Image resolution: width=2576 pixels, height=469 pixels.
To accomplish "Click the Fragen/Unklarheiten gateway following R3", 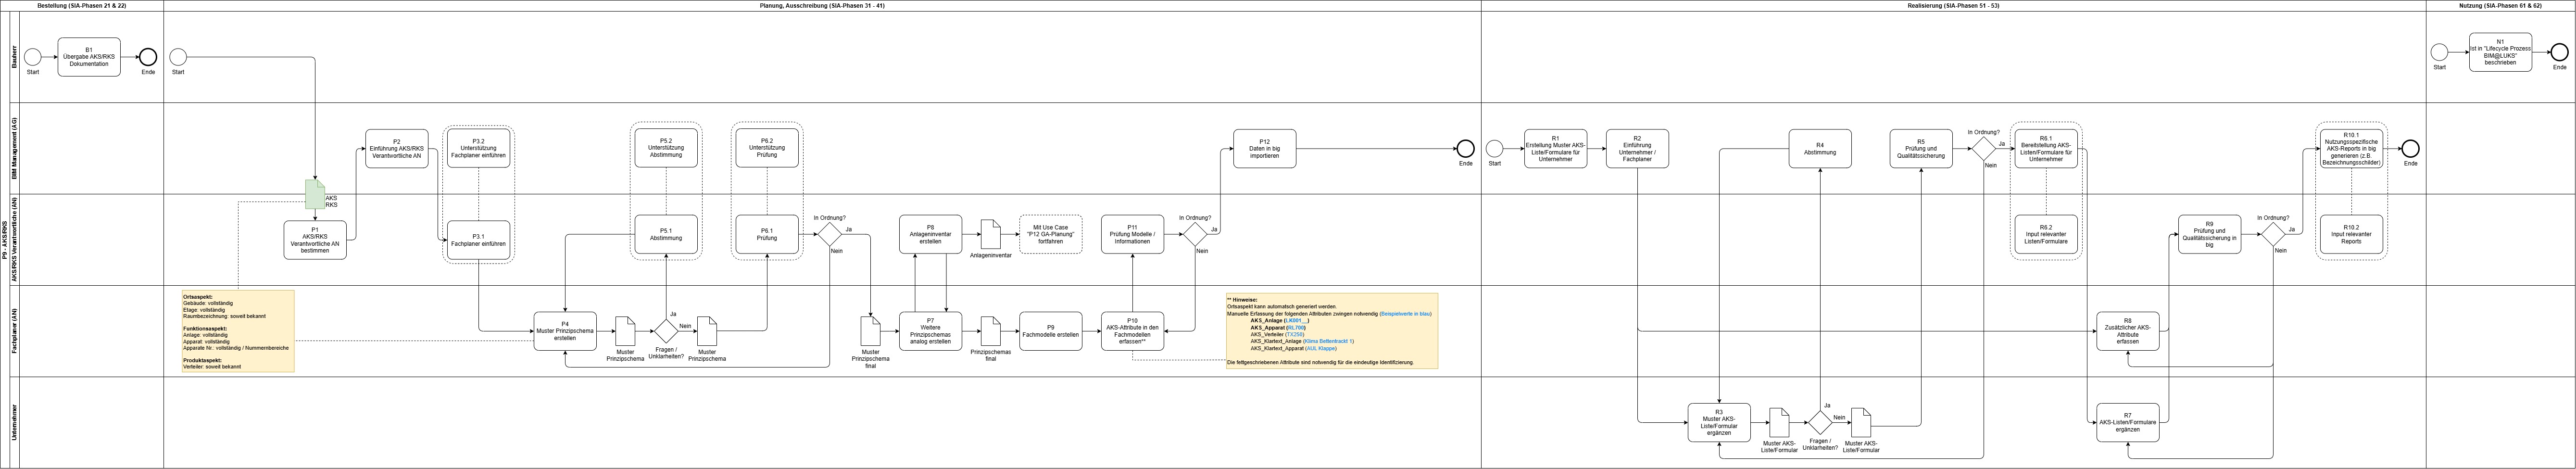I will click(x=1820, y=422).
